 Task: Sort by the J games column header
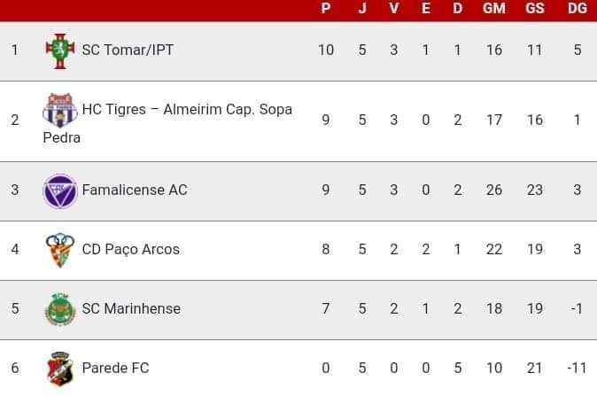(x=362, y=8)
